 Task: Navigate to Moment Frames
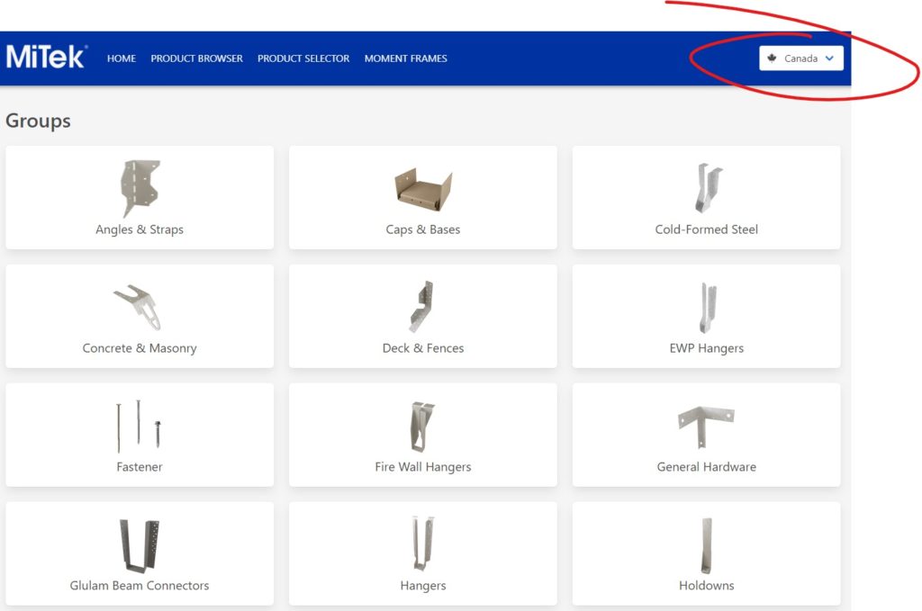coord(406,58)
